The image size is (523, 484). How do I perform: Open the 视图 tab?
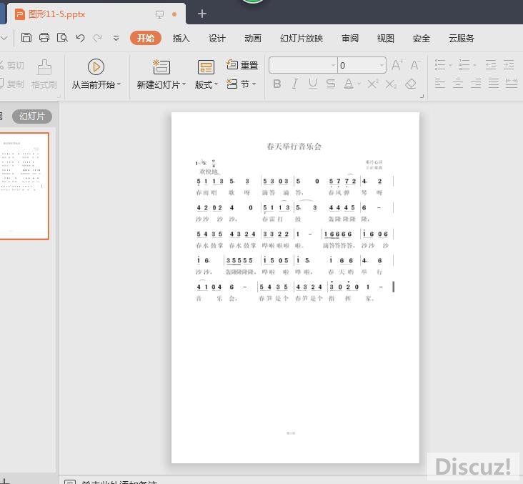coord(386,39)
